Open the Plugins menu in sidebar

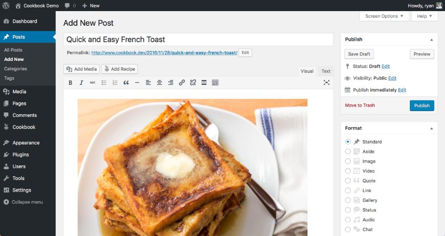coord(20,155)
